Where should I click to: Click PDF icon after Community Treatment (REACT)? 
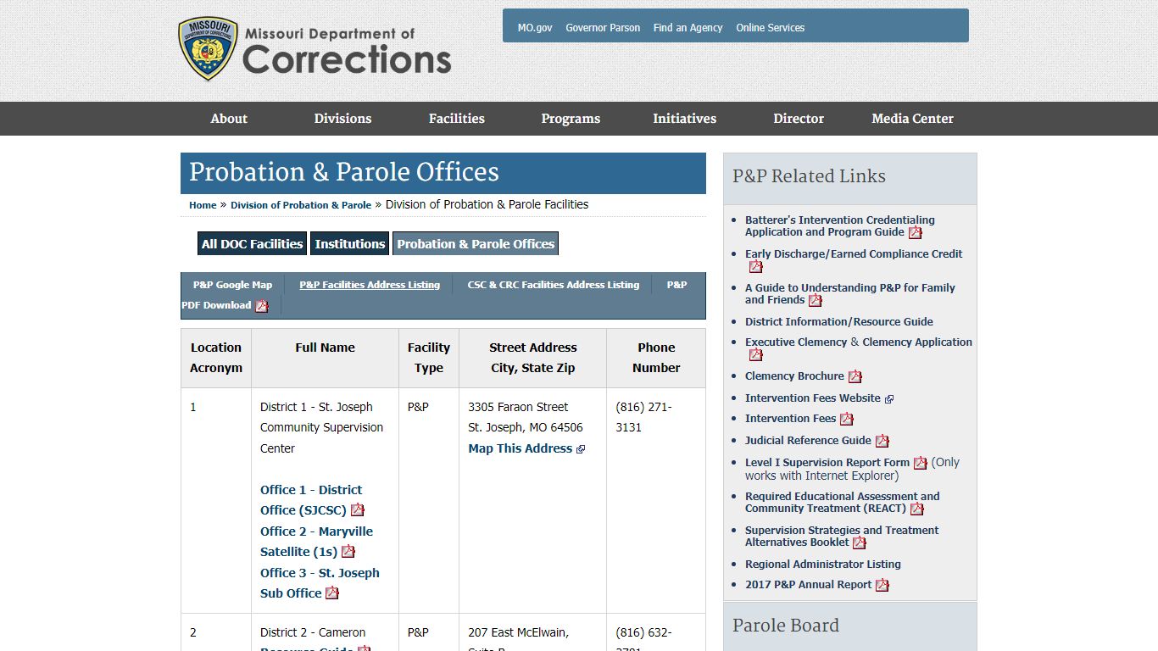tap(917, 509)
